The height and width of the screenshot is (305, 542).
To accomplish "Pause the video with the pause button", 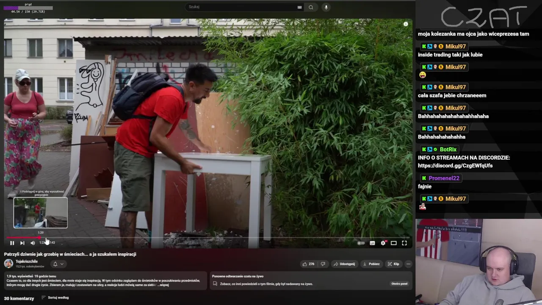I will (x=12, y=243).
